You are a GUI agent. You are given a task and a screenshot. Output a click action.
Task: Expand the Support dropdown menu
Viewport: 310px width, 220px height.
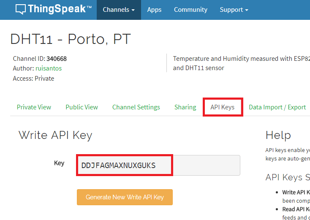234,10
